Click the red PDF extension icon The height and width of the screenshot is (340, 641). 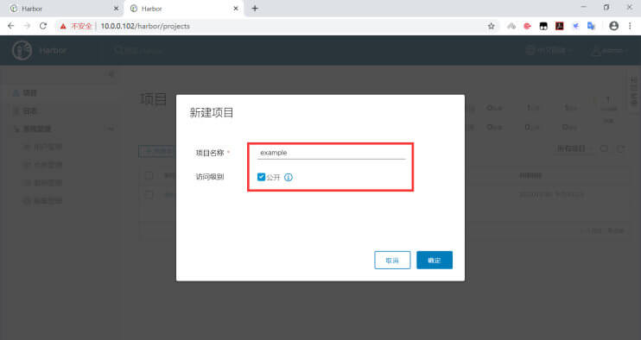pyautogui.click(x=559, y=26)
